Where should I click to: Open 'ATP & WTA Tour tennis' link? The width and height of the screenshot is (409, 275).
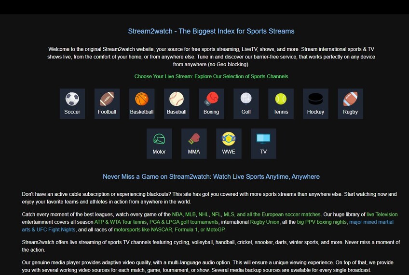(121, 222)
